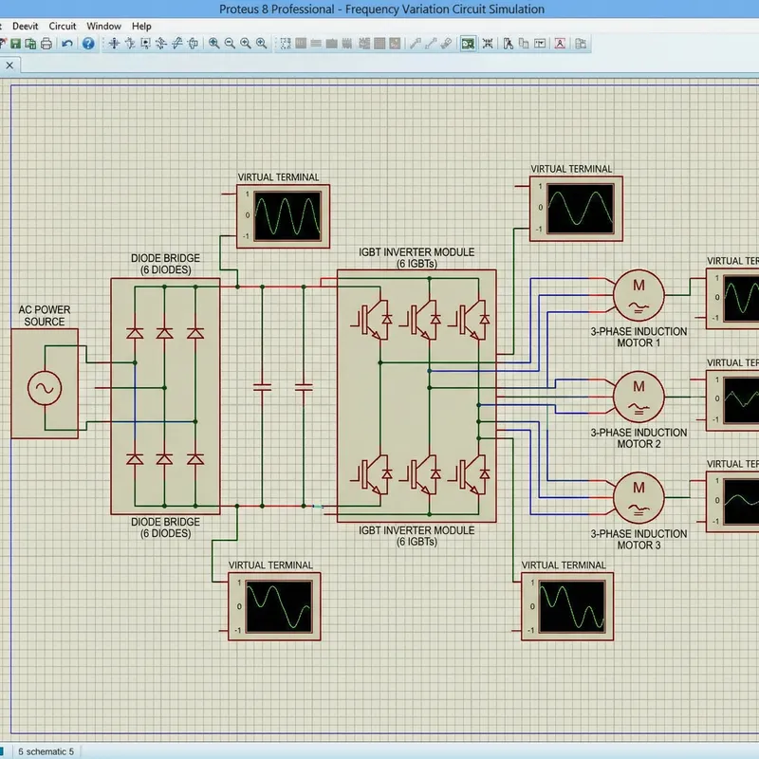This screenshot has height=759, width=759.
Task: Select the Zoom Out magnifier tool
Action: coord(228,42)
